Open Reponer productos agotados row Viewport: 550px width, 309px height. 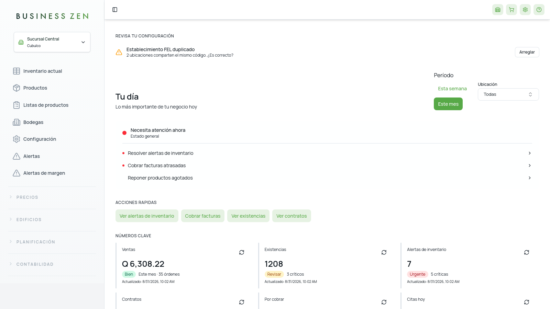[x=327, y=178]
